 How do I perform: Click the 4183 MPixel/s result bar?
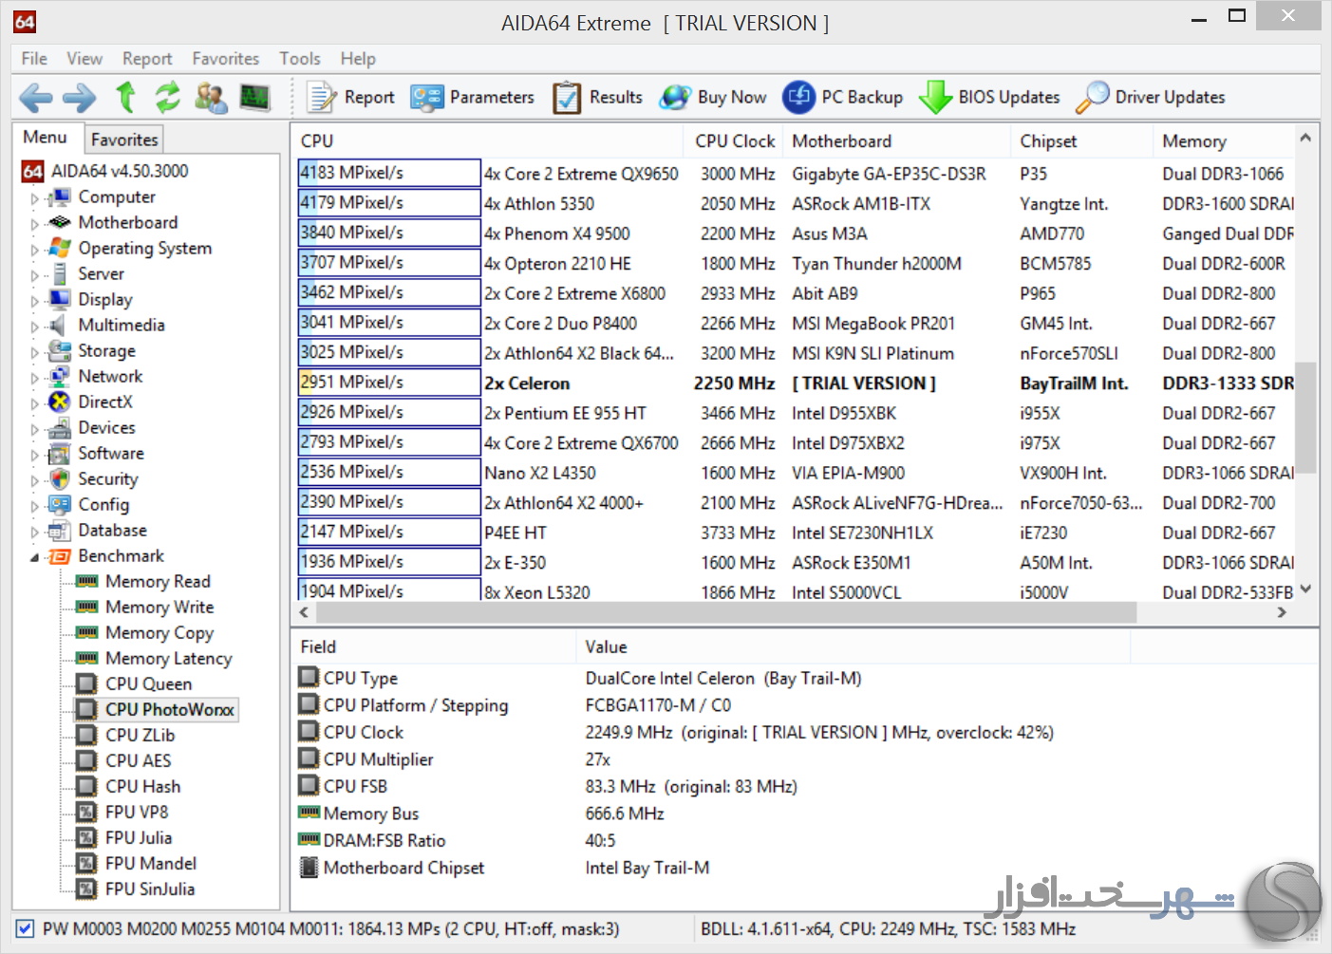point(389,173)
